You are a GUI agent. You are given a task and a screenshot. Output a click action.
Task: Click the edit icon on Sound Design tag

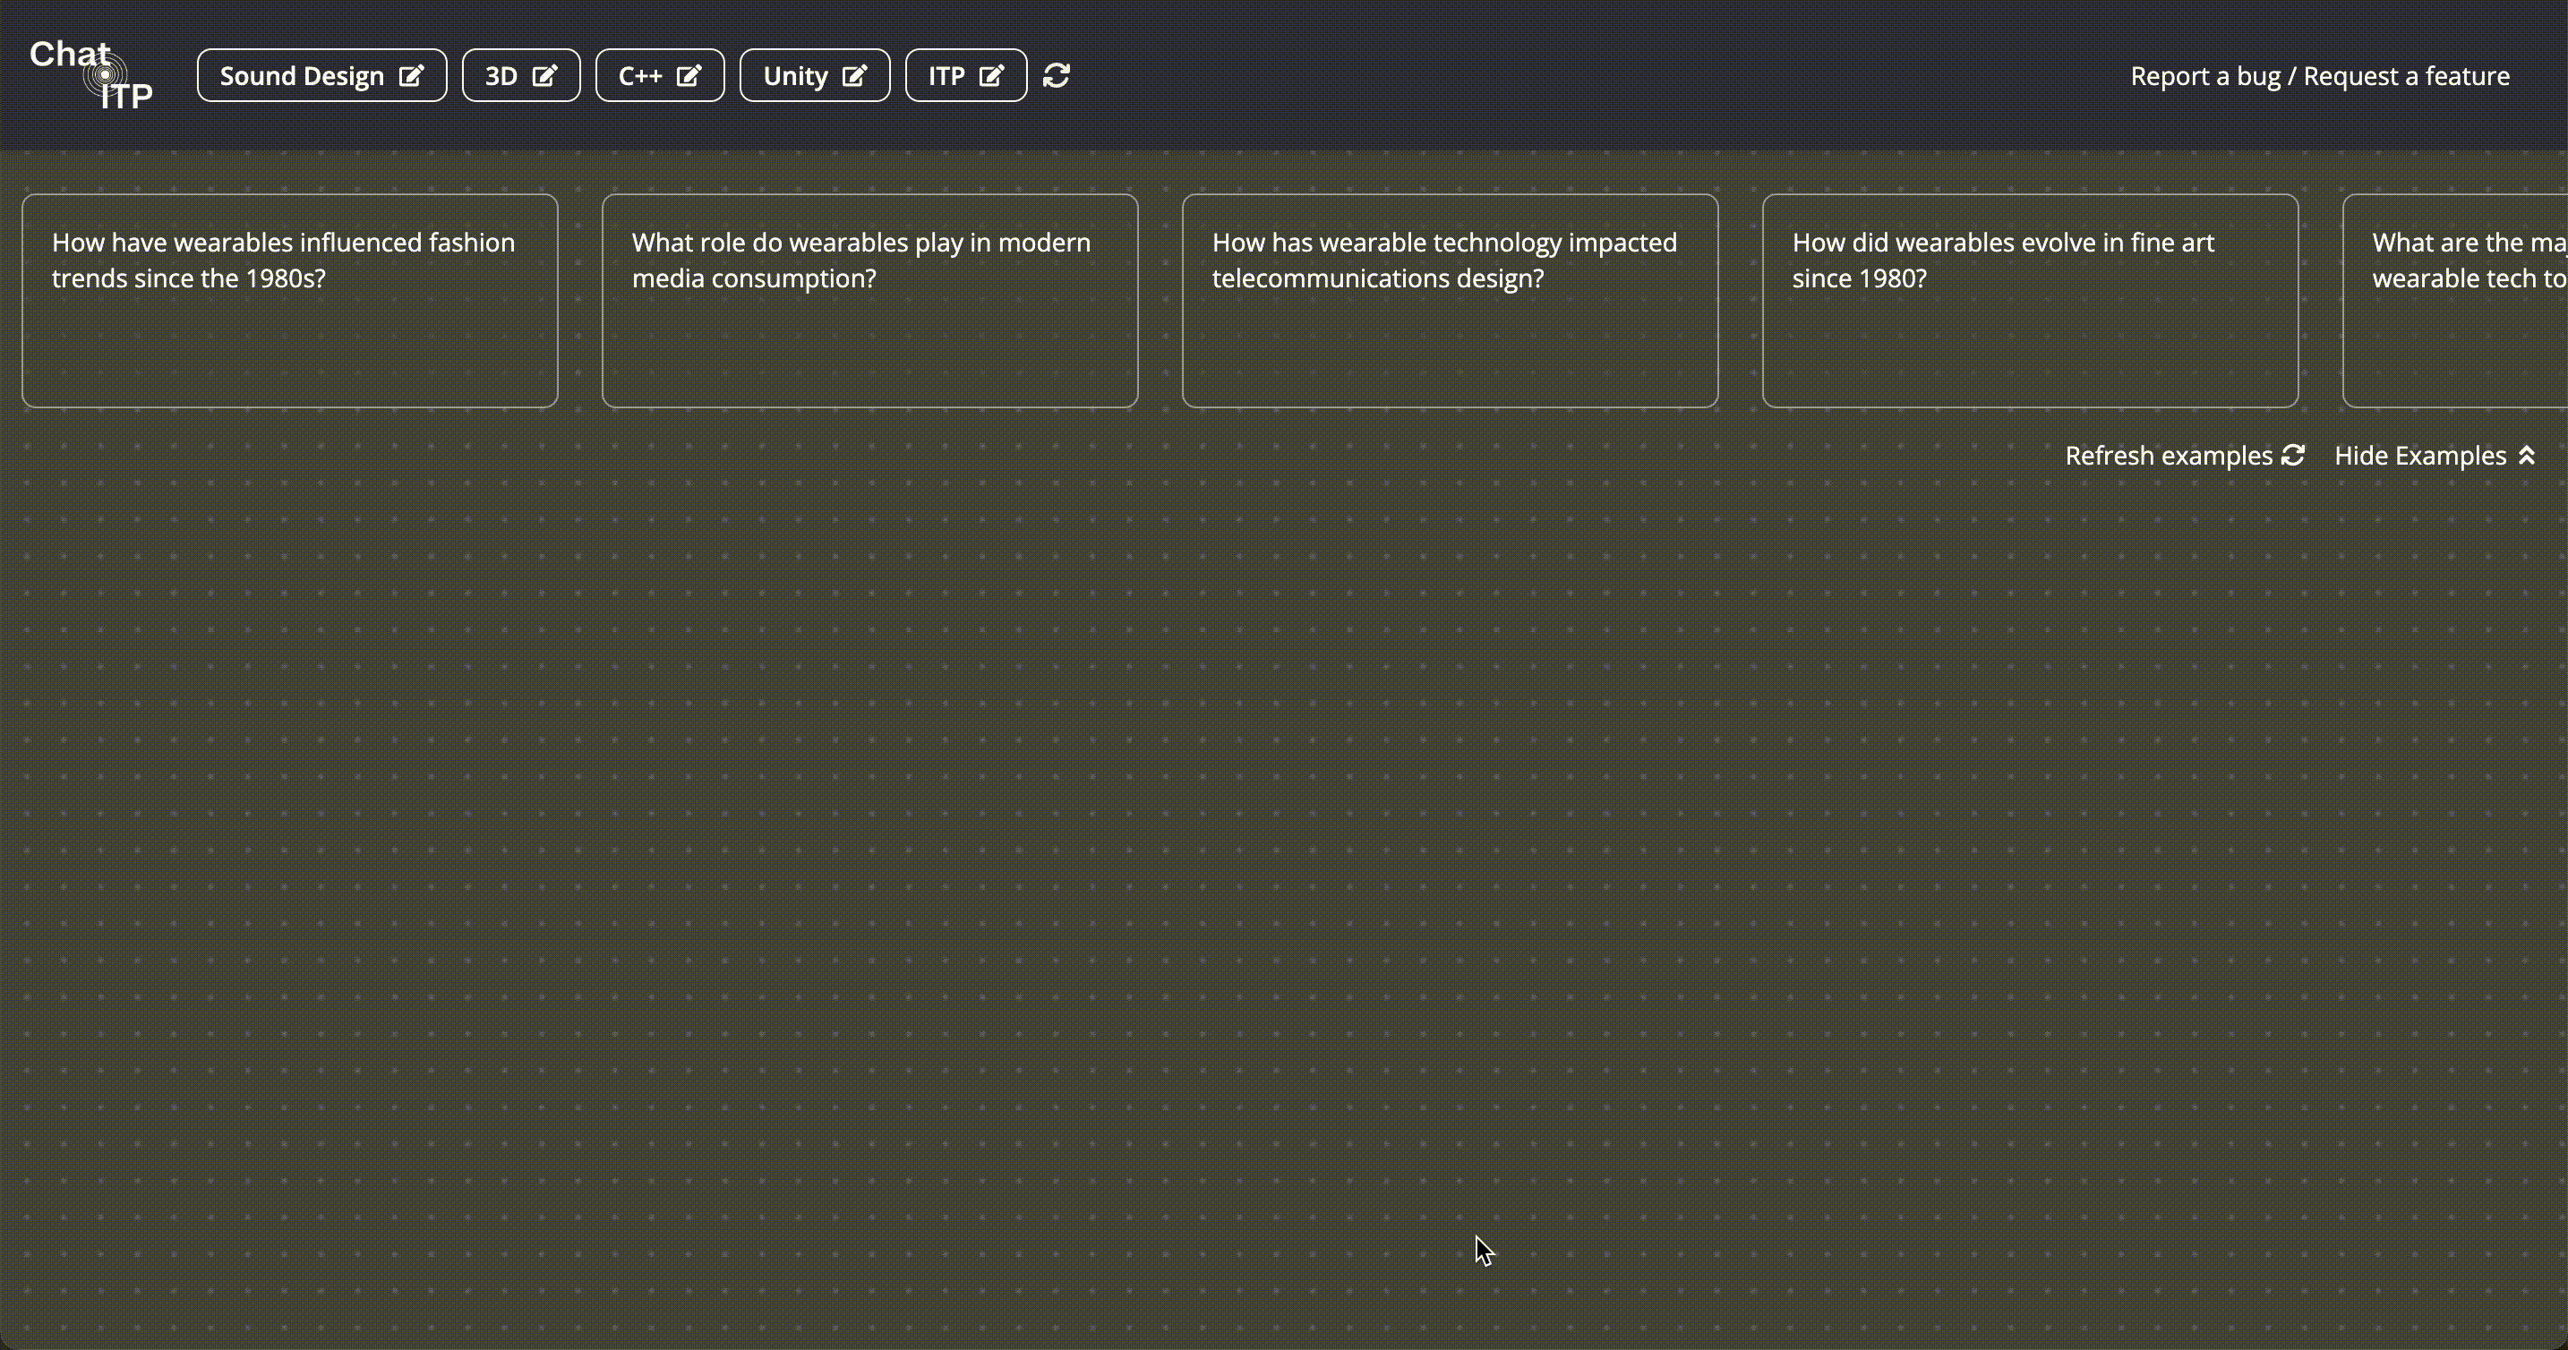pos(412,76)
